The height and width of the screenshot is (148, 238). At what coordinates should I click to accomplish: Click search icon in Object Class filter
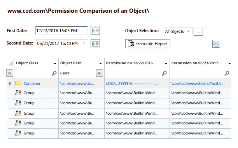click(x=54, y=73)
